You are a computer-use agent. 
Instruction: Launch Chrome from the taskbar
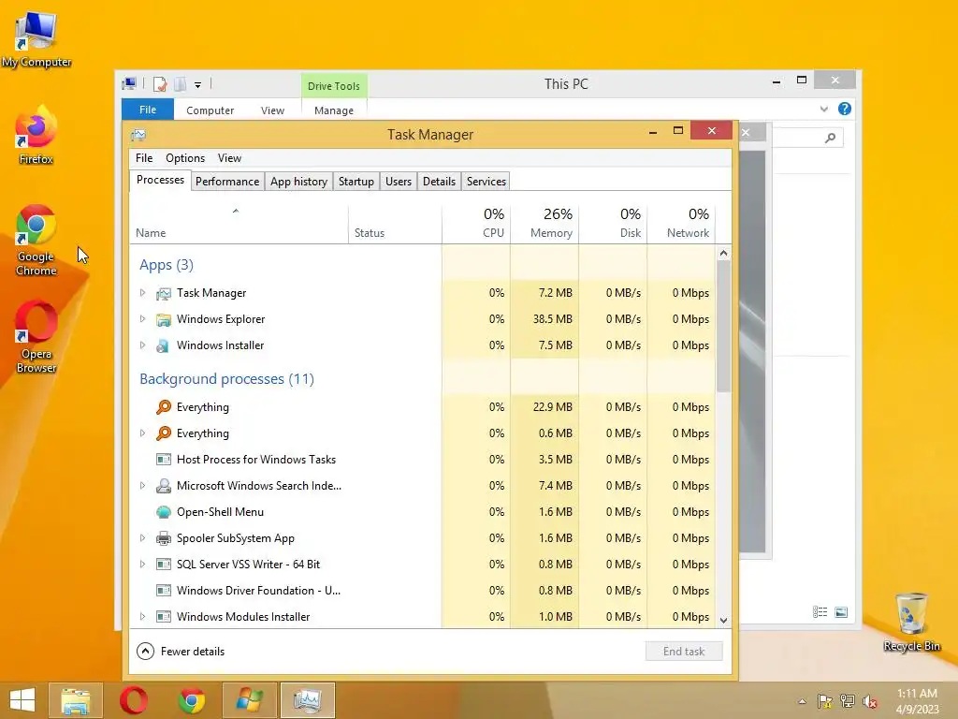(x=192, y=700)
